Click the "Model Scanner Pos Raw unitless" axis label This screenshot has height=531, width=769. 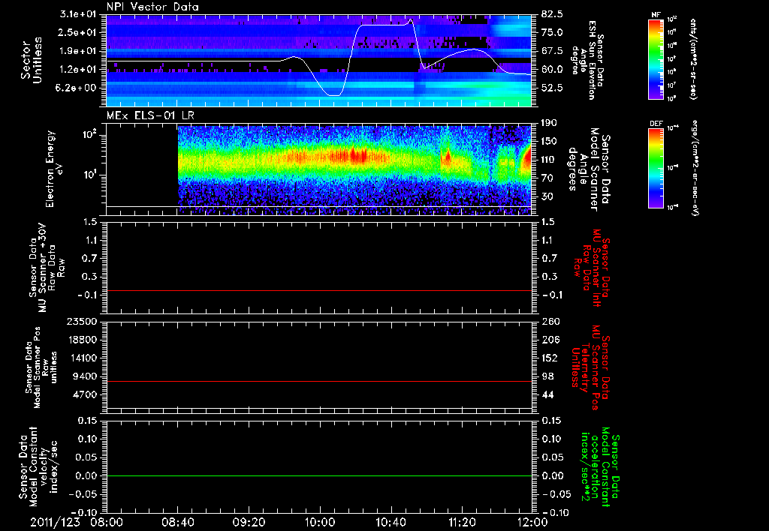click(41, 367)
